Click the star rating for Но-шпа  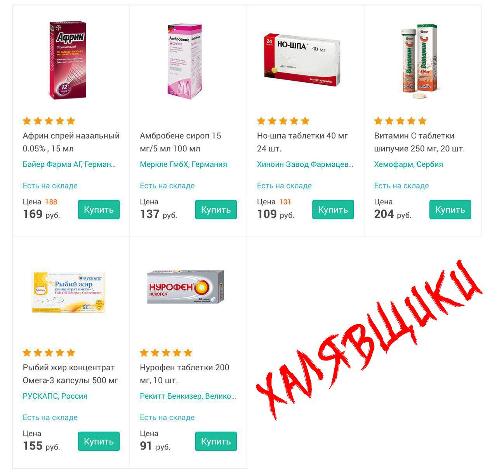pyautogui.click(x=283, y=121)
